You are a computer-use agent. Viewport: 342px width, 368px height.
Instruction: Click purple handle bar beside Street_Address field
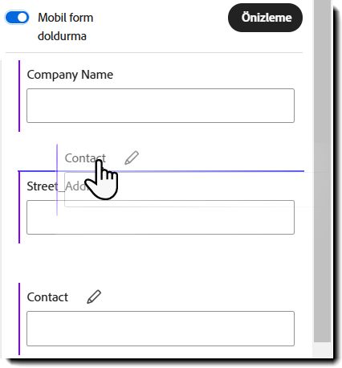coord(19,207)
